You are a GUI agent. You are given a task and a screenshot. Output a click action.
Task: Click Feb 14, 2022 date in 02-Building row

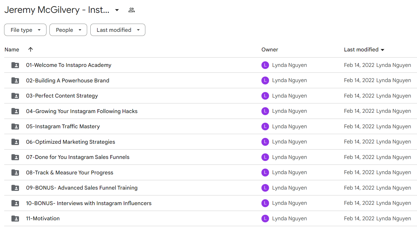pyautogui.click(x=359, y=80)
